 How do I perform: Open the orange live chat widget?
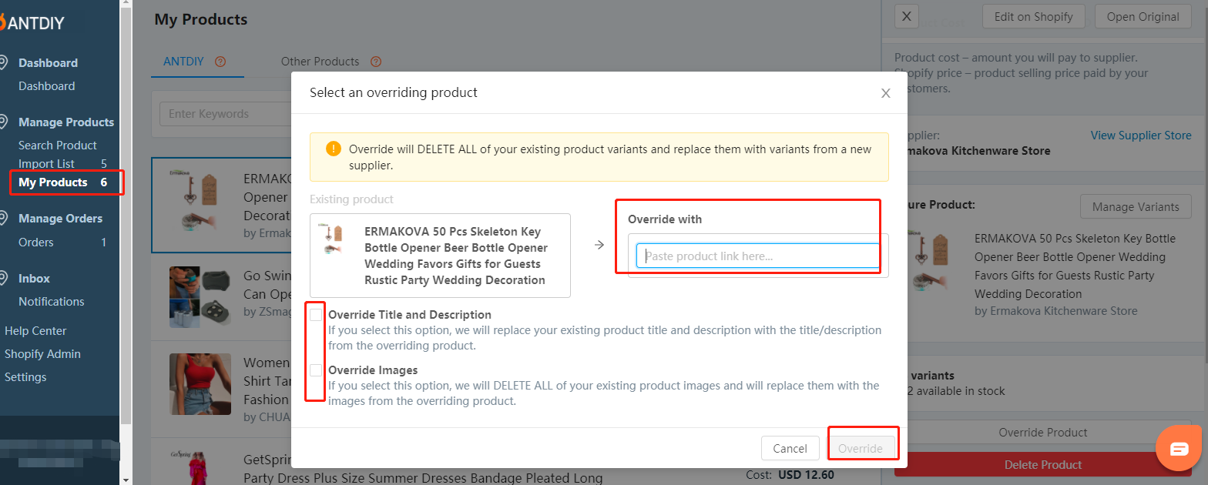click(1179, 448)
